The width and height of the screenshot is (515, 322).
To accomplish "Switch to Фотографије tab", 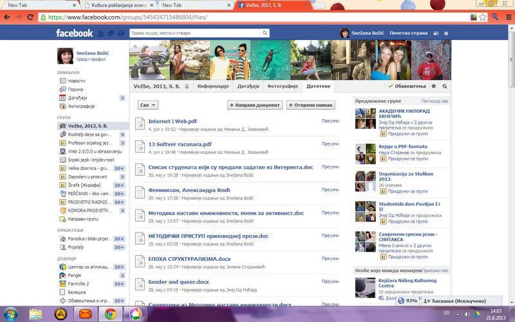I will coord(283,86).
